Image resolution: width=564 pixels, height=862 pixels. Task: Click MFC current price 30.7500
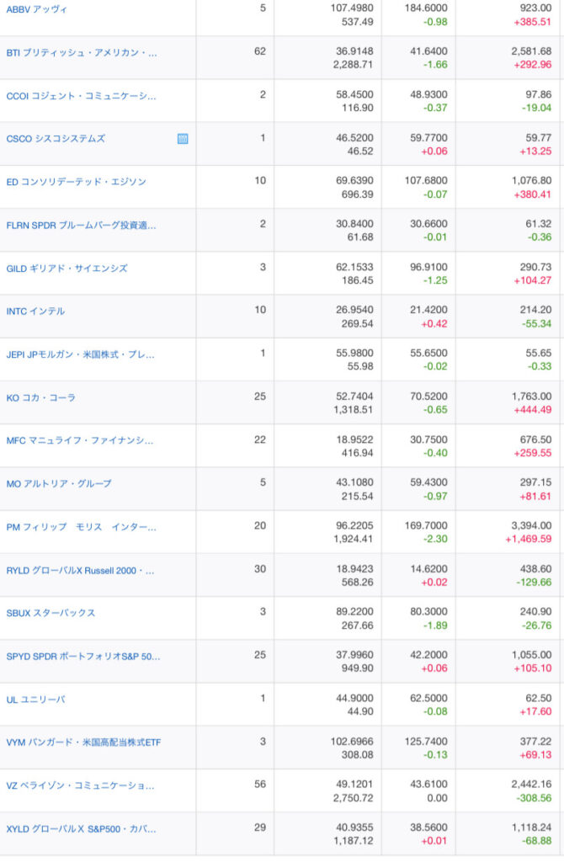[x=428, y=439]
